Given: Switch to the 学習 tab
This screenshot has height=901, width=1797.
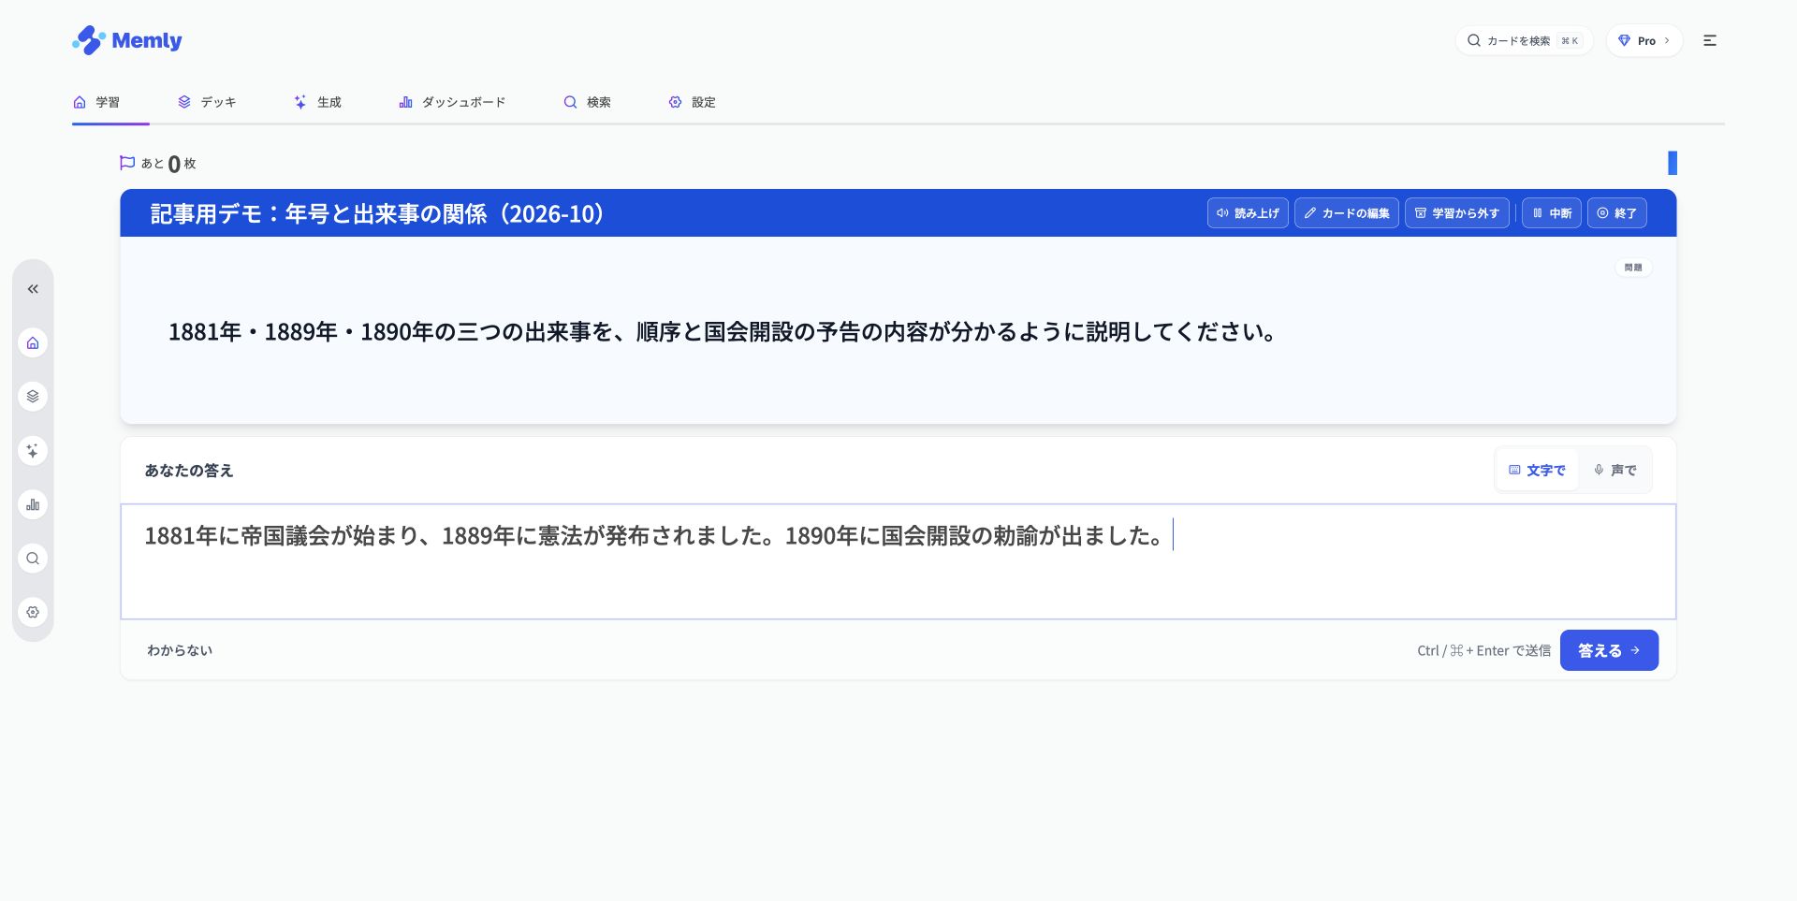Looking at the screenshot, I should (x=96, y=102).
